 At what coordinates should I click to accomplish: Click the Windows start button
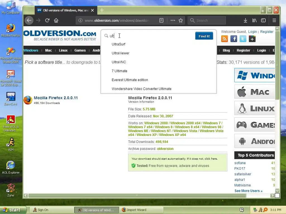point(13,210)
